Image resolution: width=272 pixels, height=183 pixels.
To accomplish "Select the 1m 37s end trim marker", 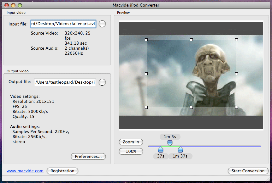I will 180,150.
